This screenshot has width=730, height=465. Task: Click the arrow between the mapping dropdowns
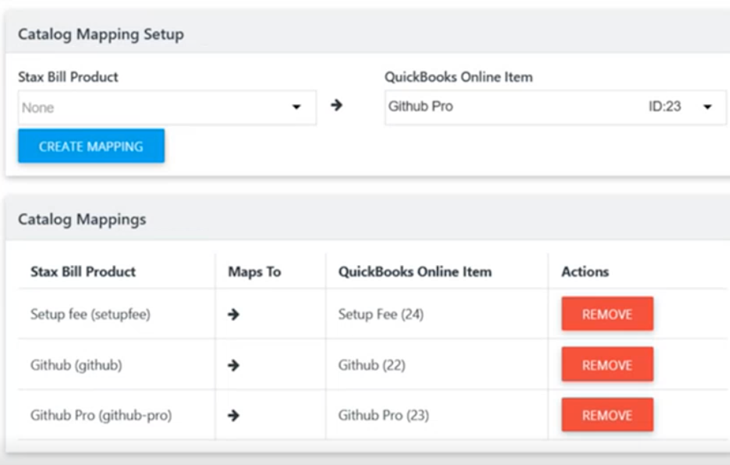(x=336, y=105)
